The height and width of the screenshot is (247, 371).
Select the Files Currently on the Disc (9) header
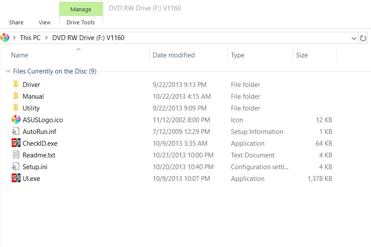(55, 71)
